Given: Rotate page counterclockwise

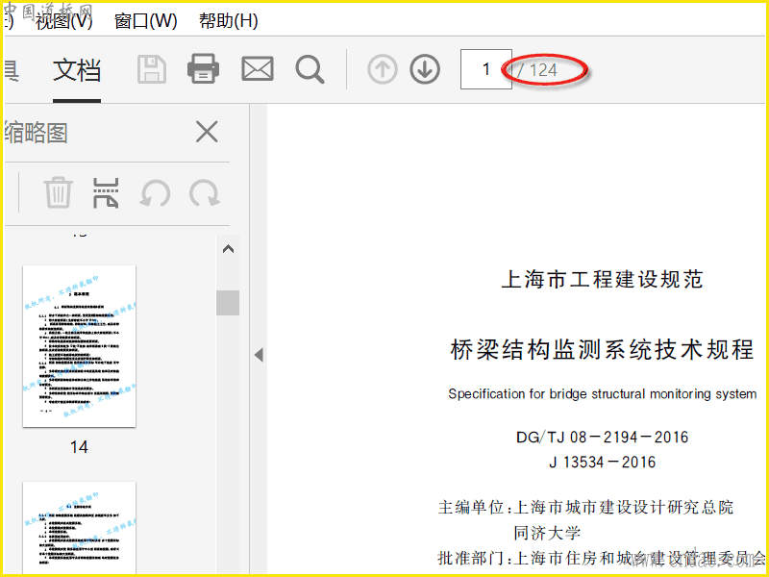Looking at the screenshot, I should tap(155, 193).
